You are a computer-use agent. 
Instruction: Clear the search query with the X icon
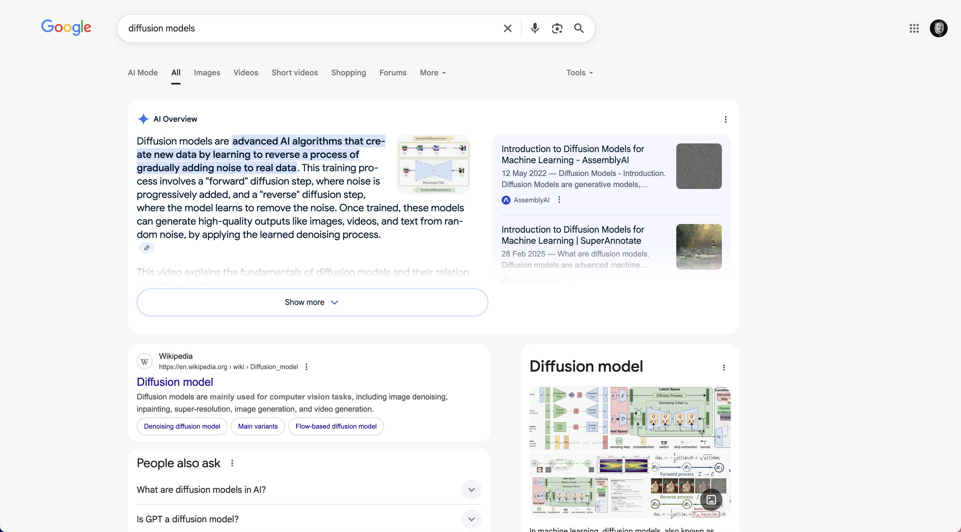pyautogui.click(x=507, y=28)
